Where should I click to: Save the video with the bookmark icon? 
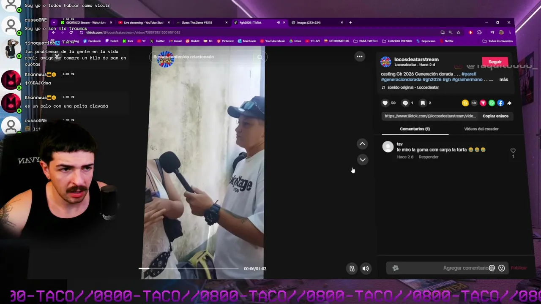coord(423,103)
